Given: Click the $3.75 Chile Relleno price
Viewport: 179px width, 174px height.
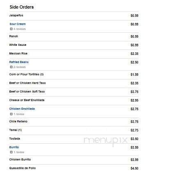Looking at the screenshot, I should 134,122.
